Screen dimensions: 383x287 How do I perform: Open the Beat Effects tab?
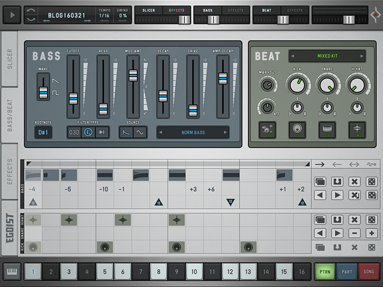click(295, 10)
